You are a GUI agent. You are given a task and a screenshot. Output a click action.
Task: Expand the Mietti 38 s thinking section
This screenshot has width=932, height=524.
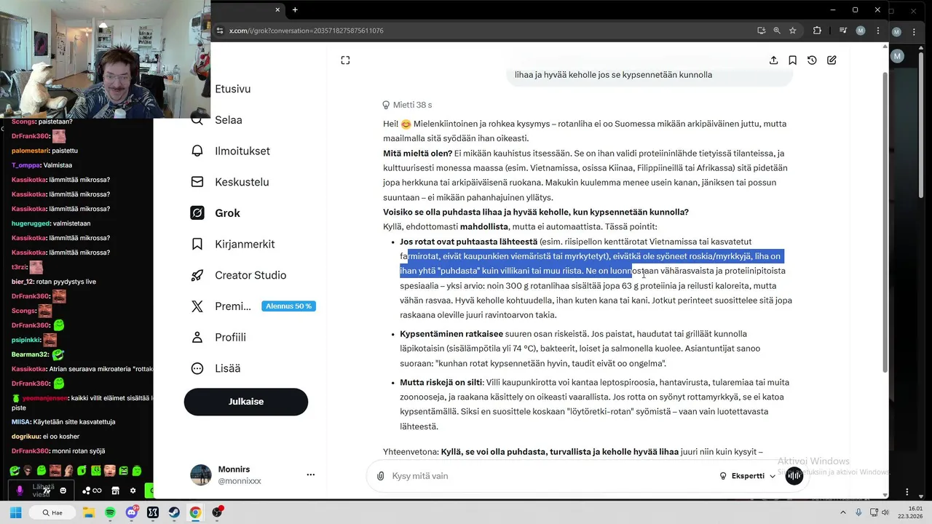407,105
